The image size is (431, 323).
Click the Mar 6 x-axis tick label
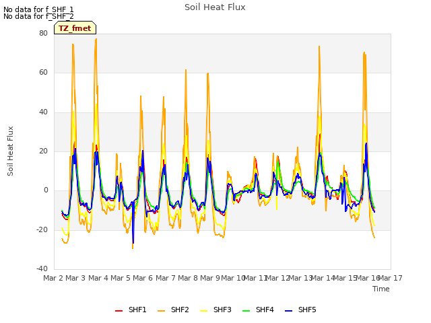coord(143,278)
